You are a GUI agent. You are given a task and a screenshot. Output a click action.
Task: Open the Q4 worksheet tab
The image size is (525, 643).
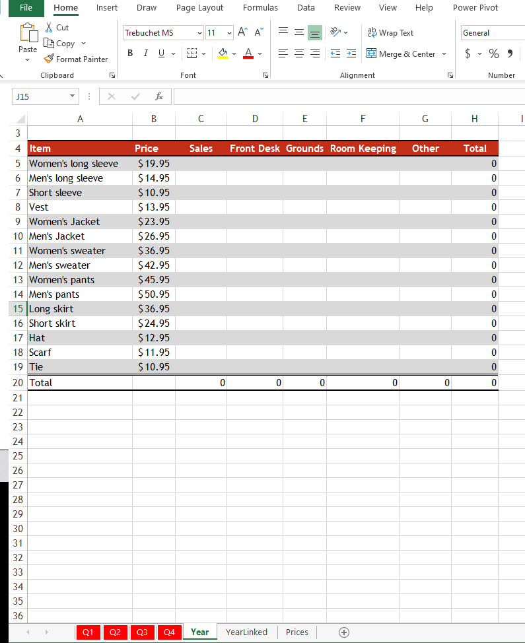click(x=169, y=632)
